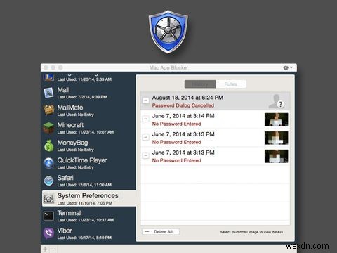Select the Terminal row text

pyautogui.click(x=86, y=216)
